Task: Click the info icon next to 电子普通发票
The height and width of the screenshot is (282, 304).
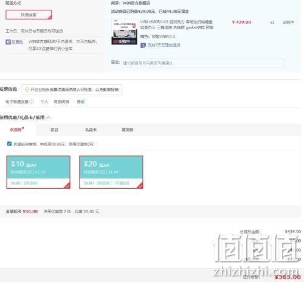Action: pyautogui.click(x=32, y=102)
